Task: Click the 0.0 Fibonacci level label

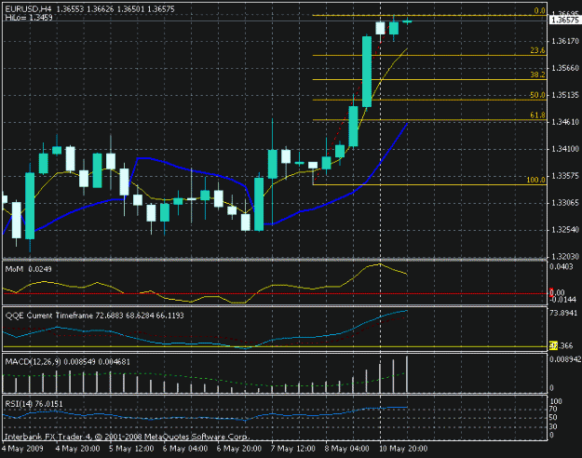Action: pos(539,11)
